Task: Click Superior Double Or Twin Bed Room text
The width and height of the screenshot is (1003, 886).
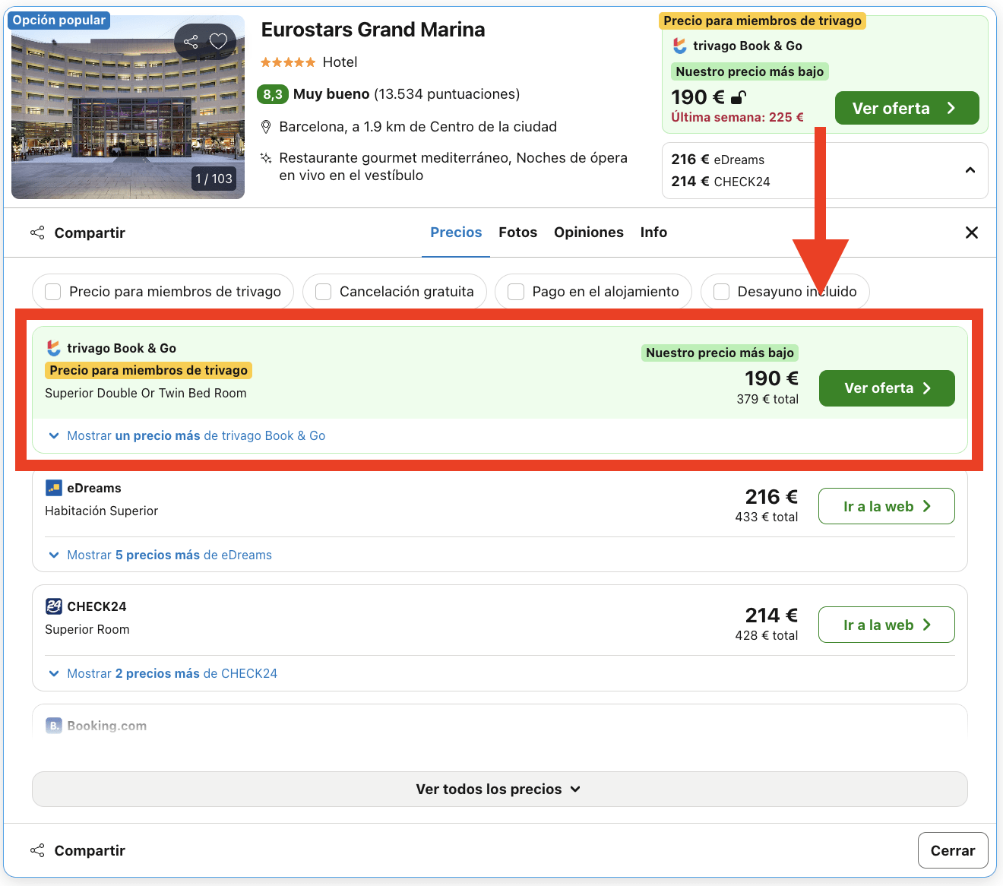Action: (146, 393)
